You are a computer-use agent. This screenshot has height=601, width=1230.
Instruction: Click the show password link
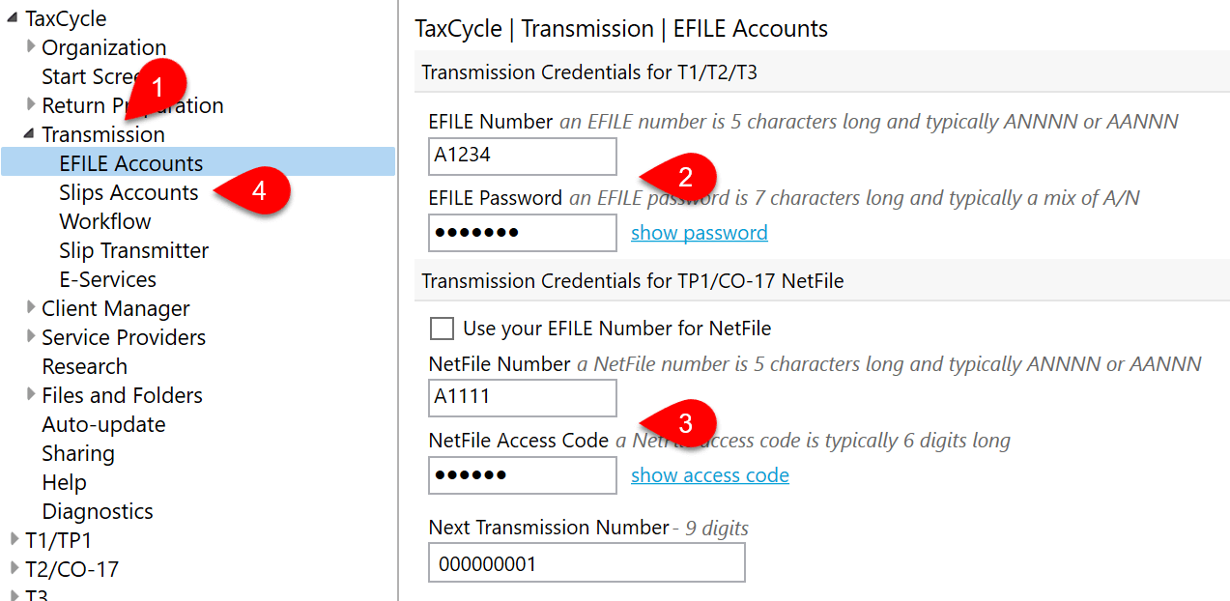click(699, 233)
